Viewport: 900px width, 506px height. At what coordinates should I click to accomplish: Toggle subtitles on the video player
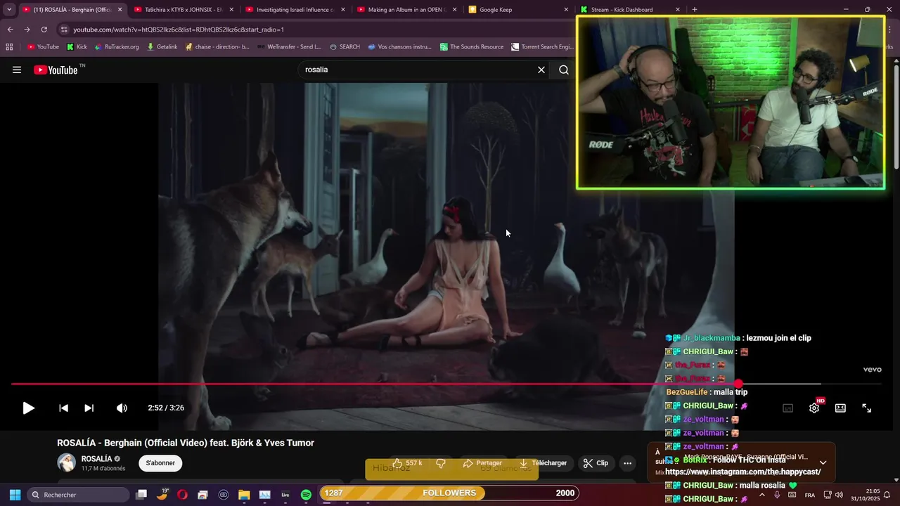coord(788,408)
